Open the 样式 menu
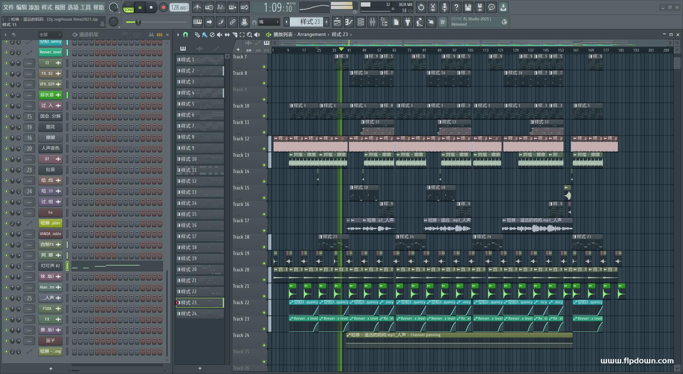Image resolution: width=683 pixels, height=374 pixels. 47,7
